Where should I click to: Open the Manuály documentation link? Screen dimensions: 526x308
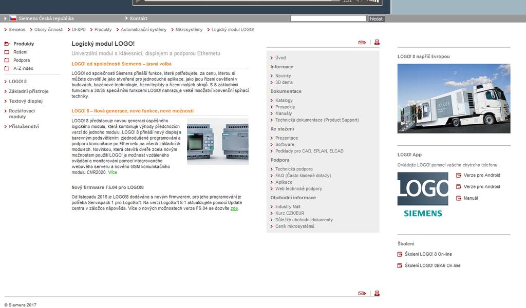pyautogui.click(x=284, y=113)
